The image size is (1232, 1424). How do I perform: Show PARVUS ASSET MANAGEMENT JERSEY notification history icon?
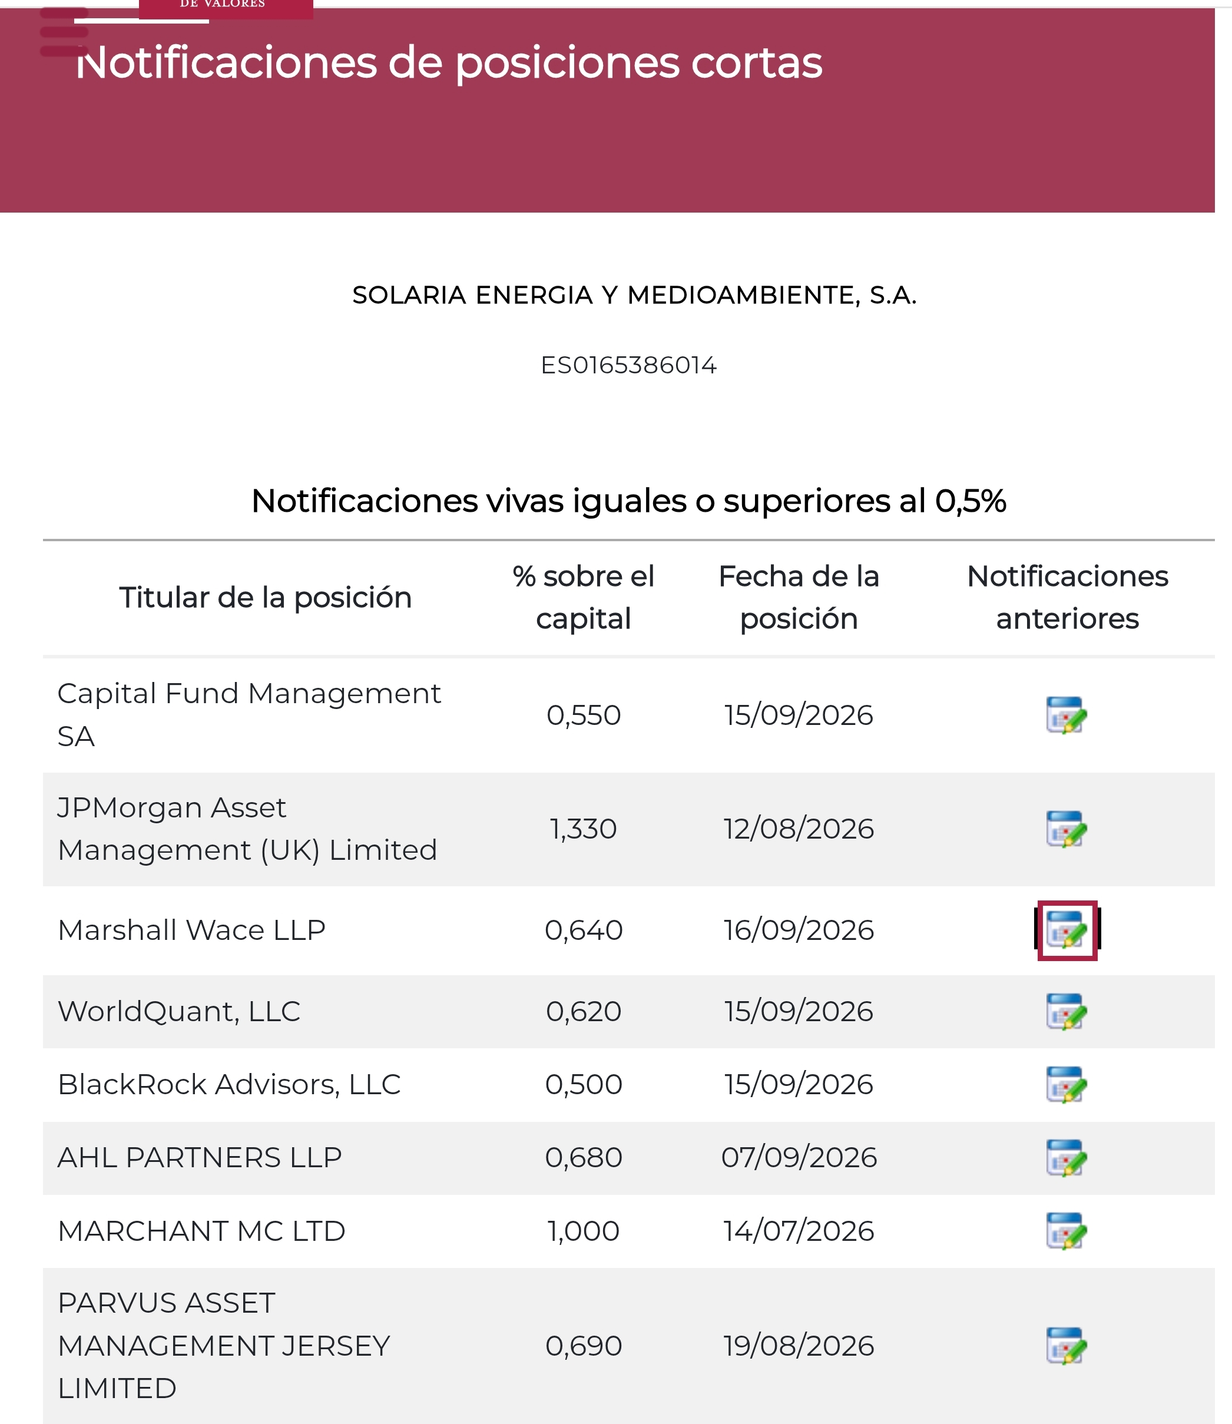click(x=1067, y=1346)
